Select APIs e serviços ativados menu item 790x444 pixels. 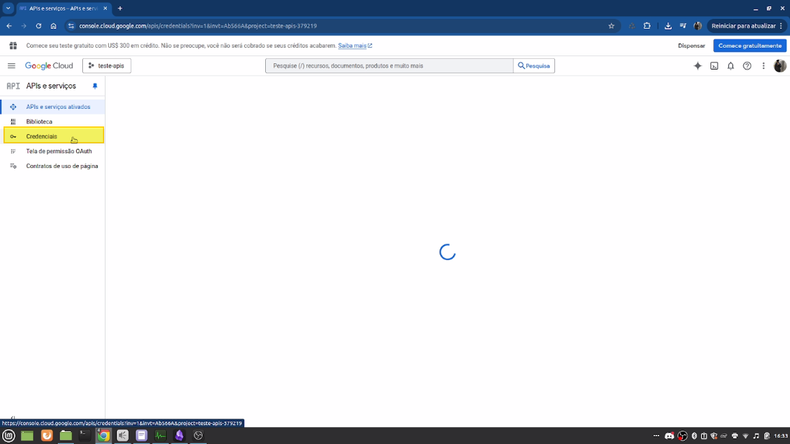pos(53,107)
